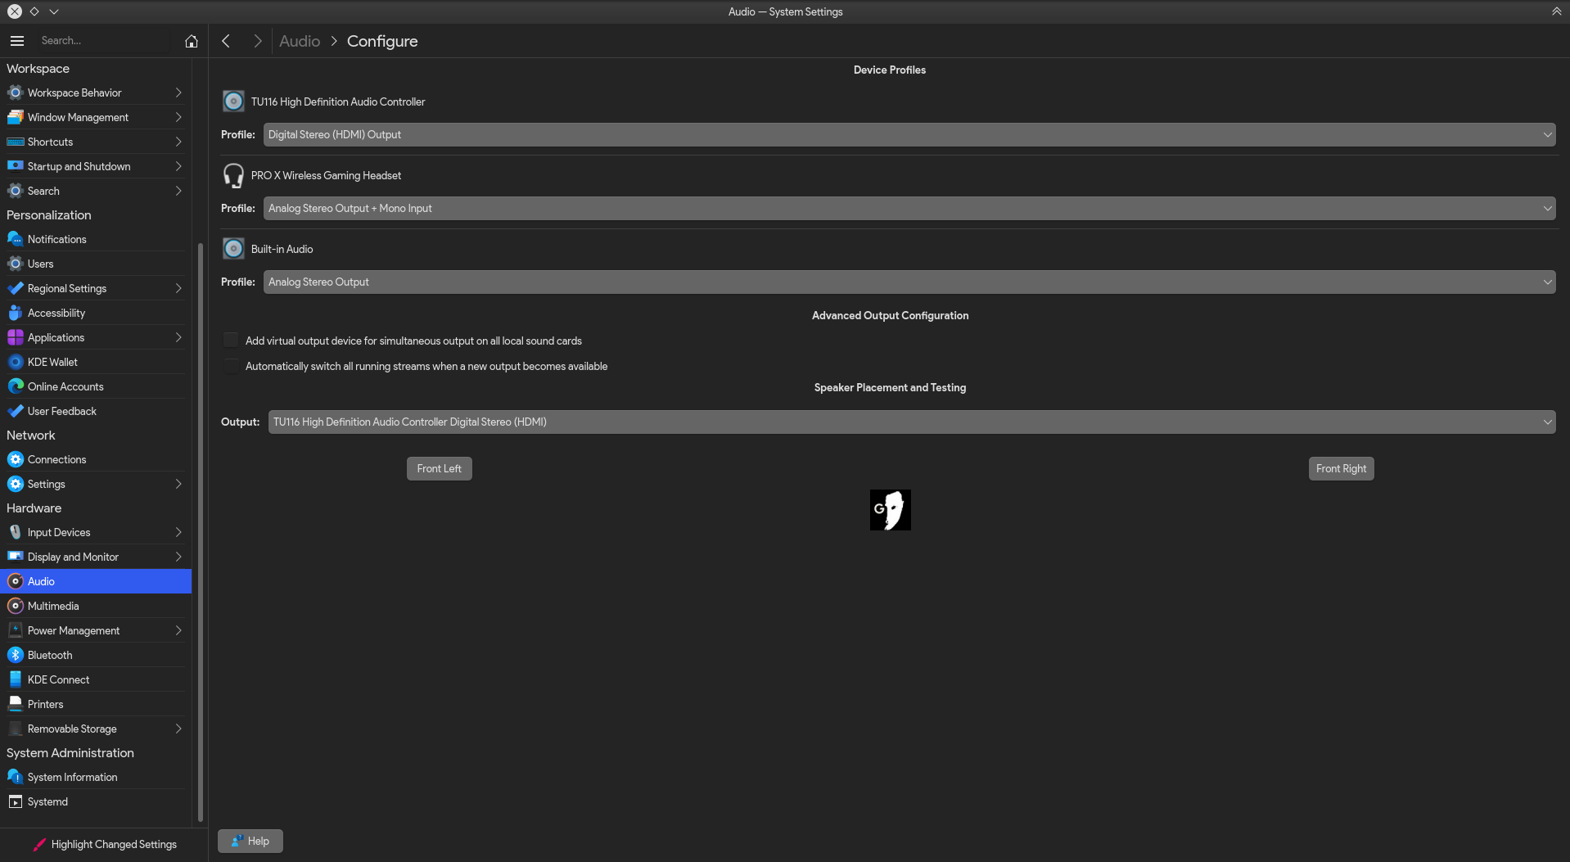
Task: Expand the title bar chevron menu
Action: pyautogui.click(x=54, y=11)
